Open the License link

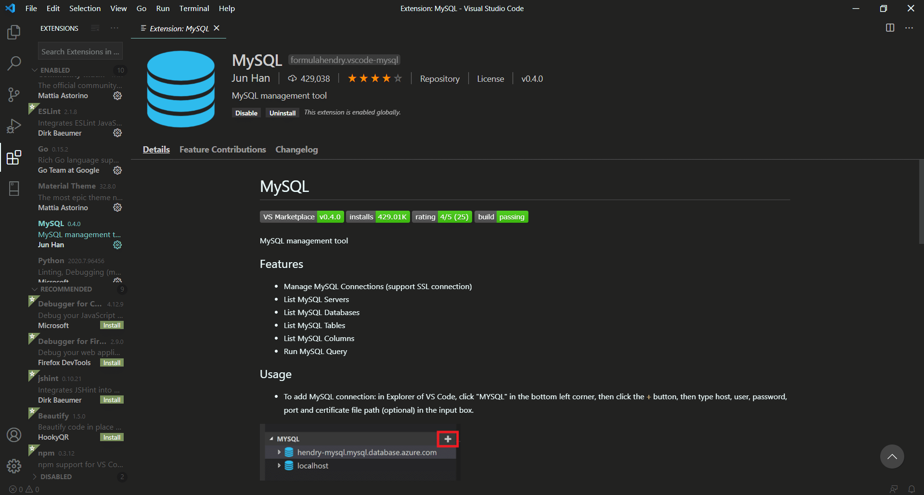click(490, 79)
